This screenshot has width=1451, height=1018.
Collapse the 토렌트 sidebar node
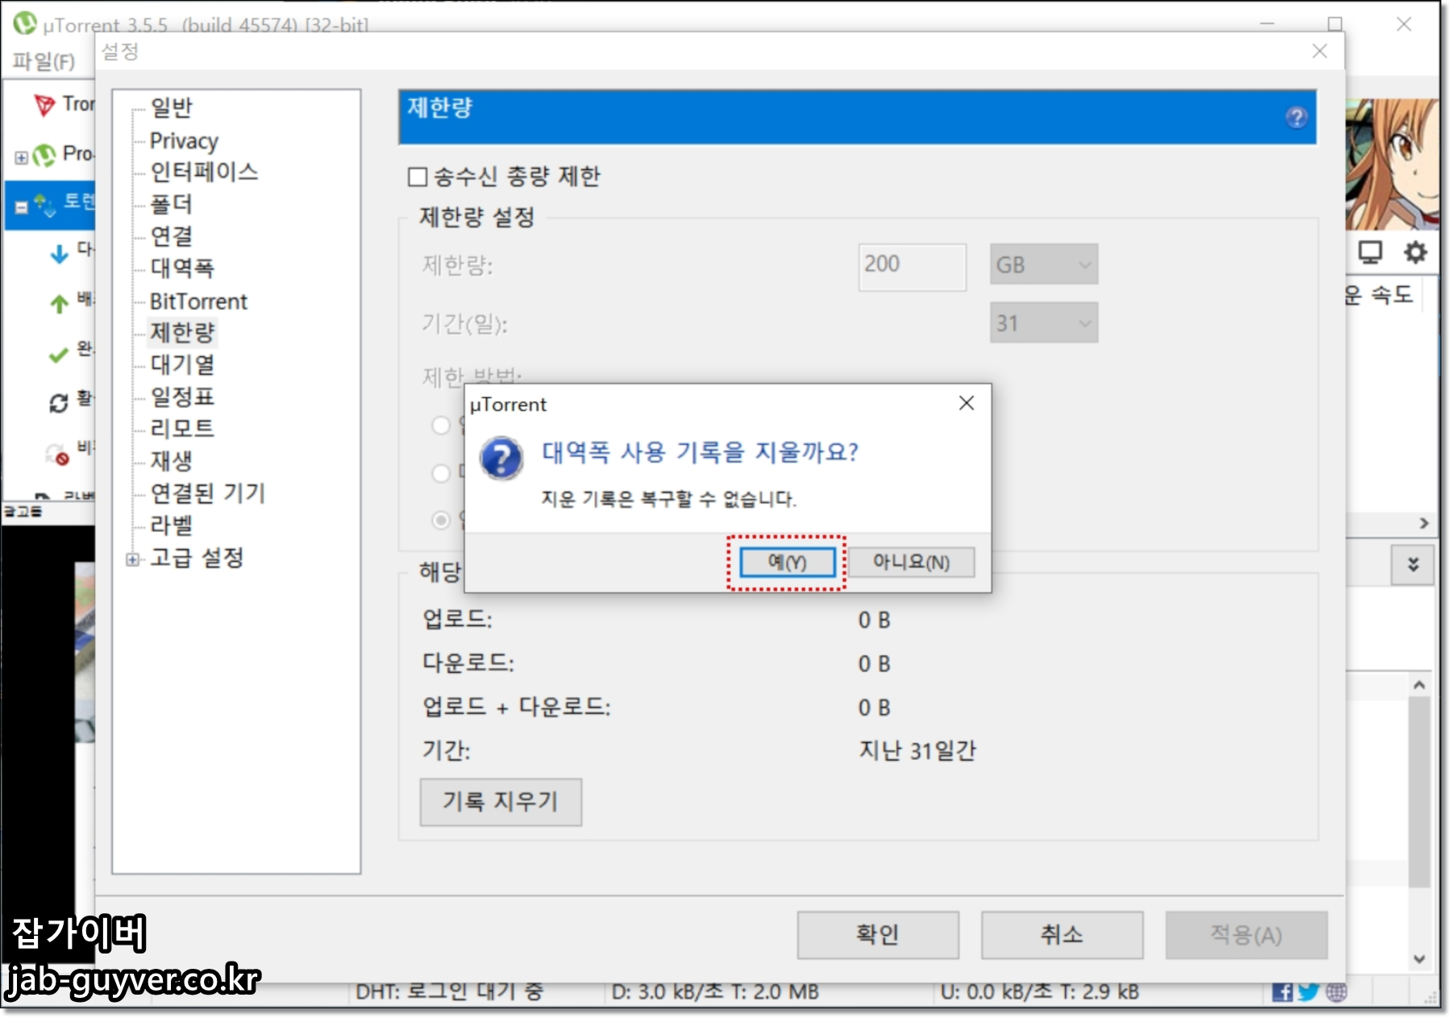pyautogui.click(x=22, y=207)
